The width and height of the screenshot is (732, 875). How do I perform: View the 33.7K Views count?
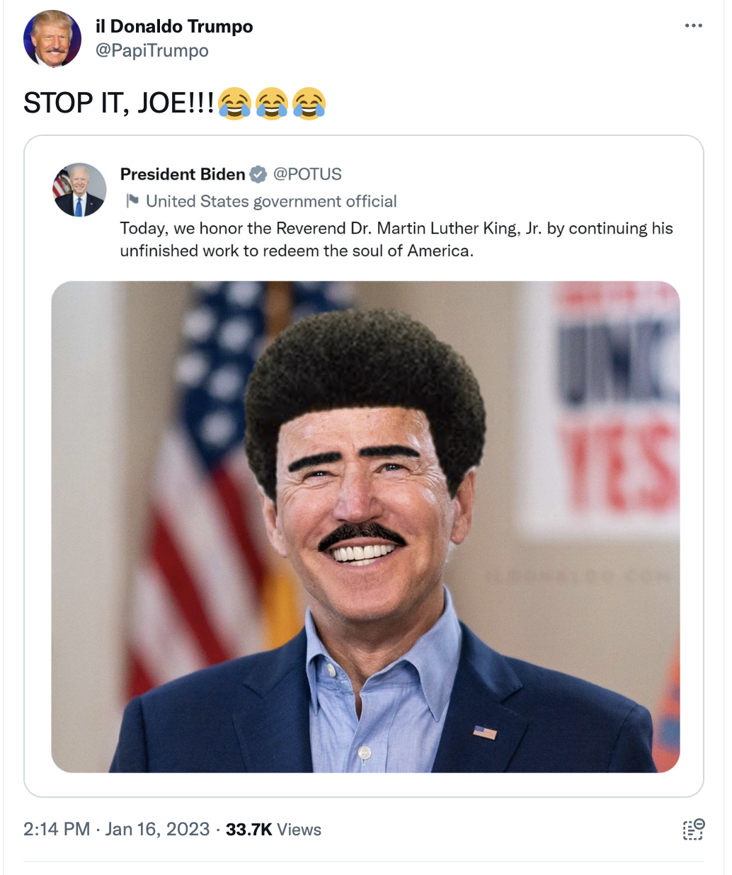pos(273,829)
